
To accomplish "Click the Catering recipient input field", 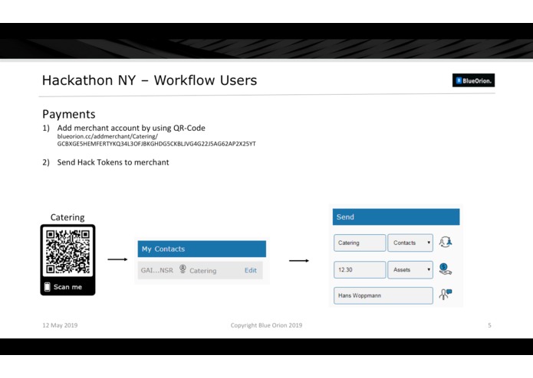I will 360,243.
